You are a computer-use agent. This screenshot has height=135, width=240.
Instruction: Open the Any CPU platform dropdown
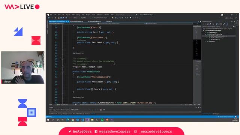coord(86,18)
